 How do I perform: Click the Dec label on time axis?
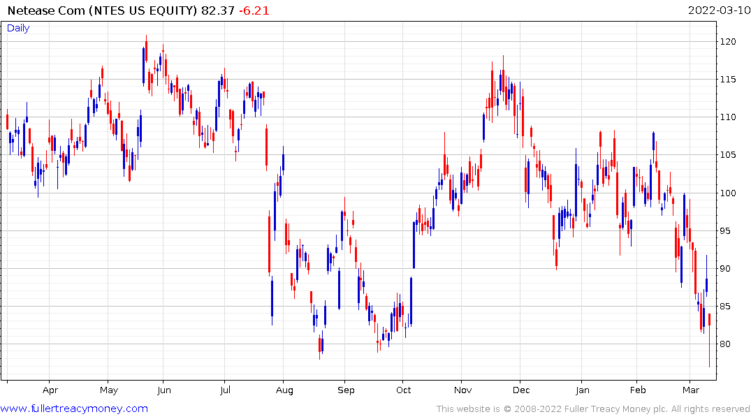[521, 390]
